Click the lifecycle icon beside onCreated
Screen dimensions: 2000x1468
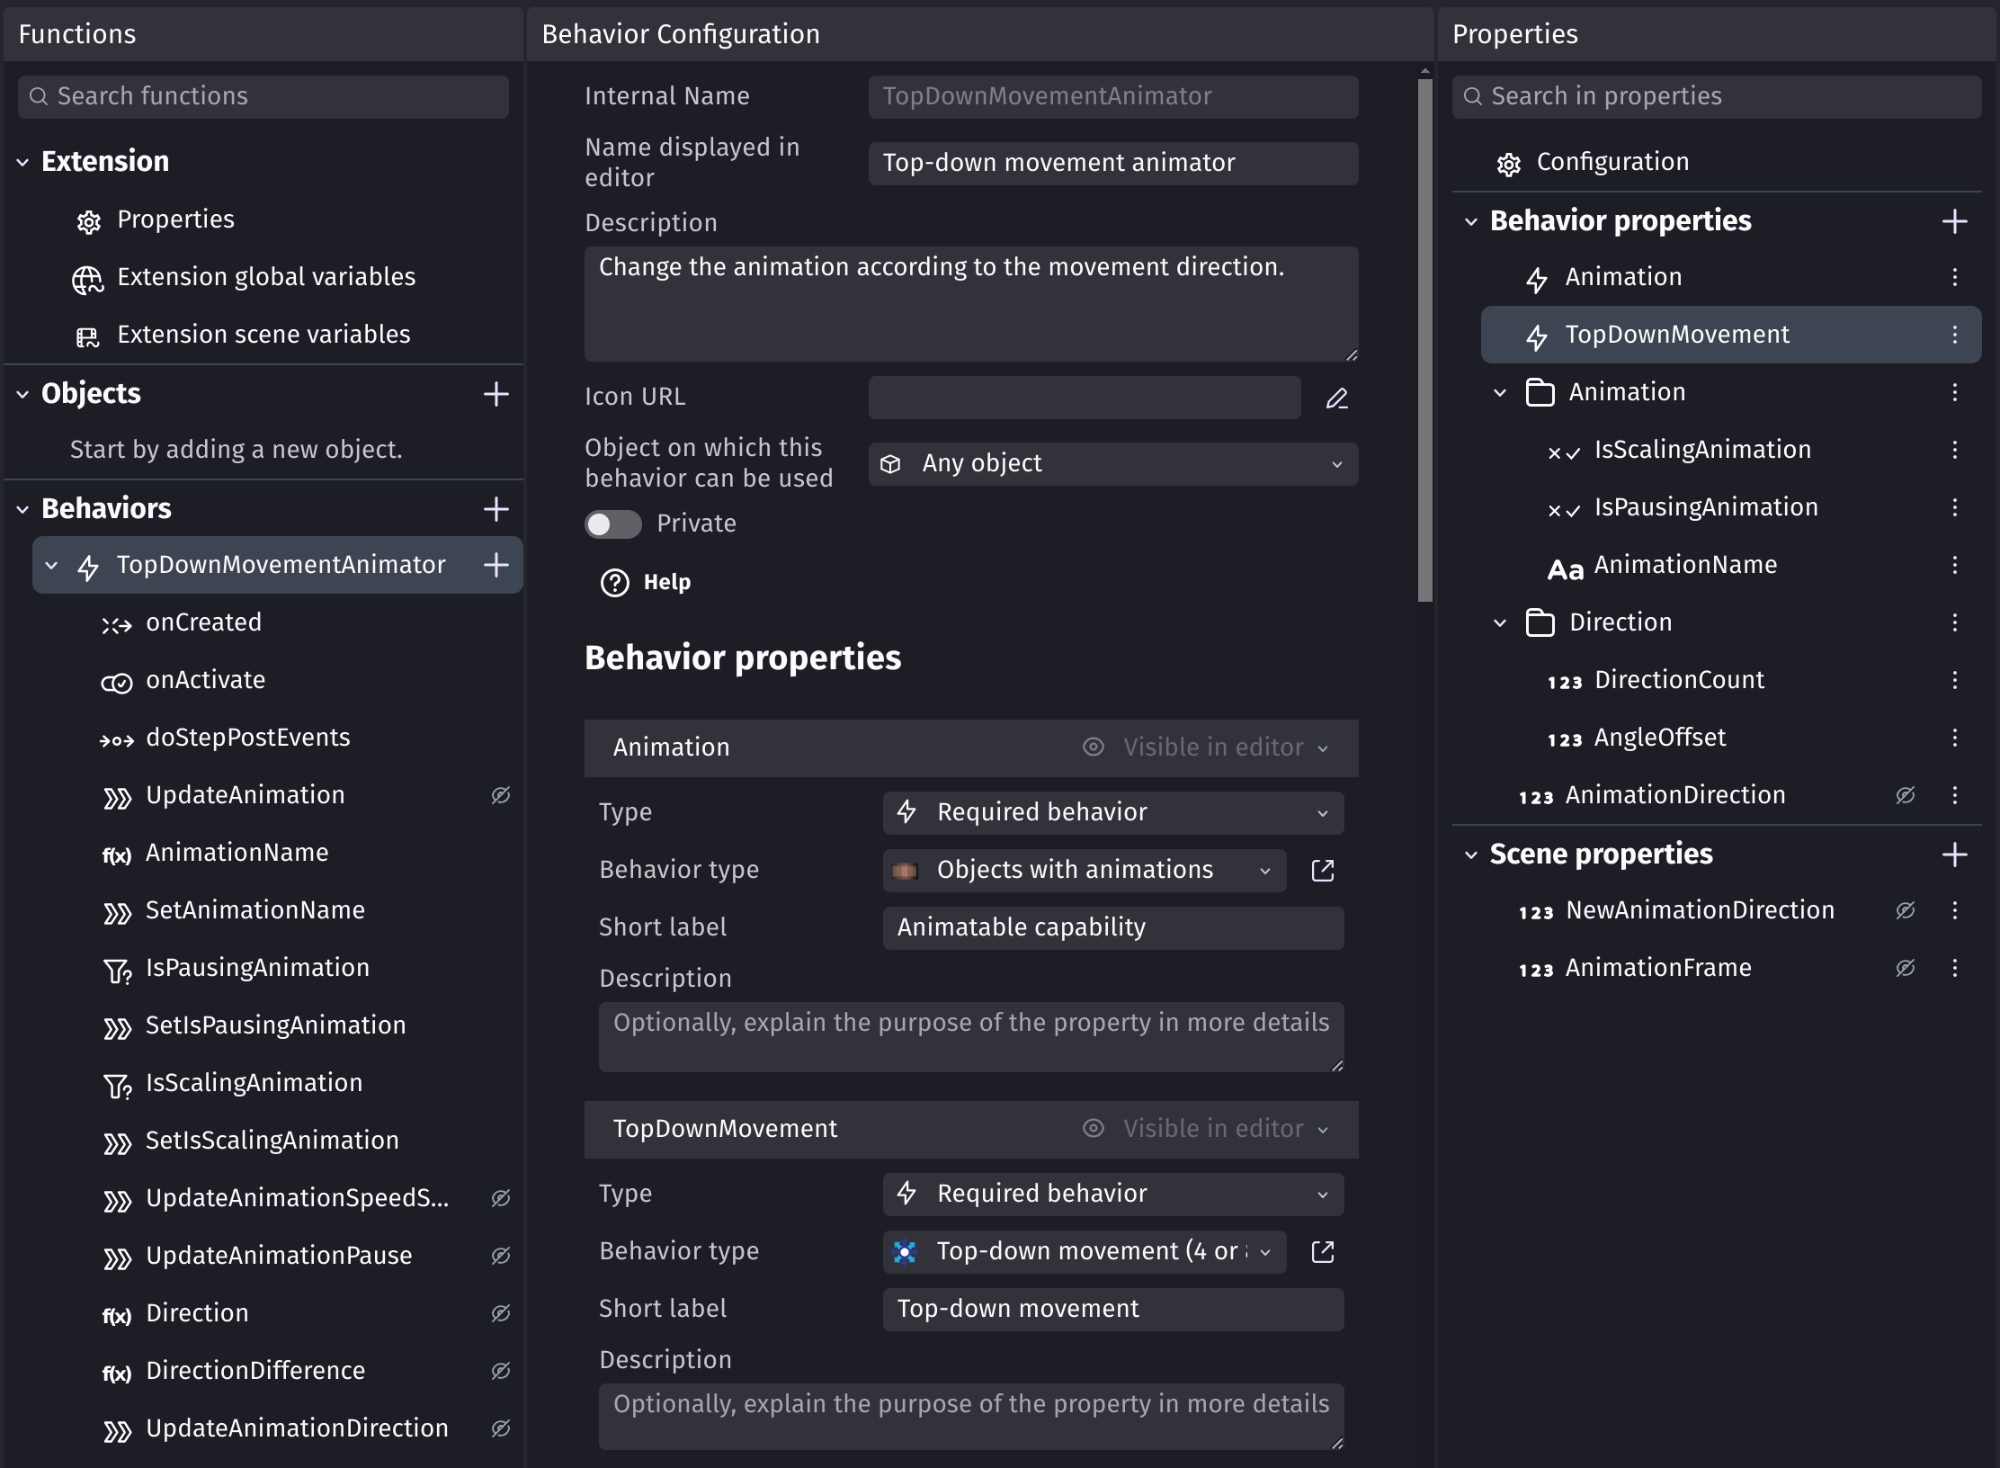tap(116, 624)
